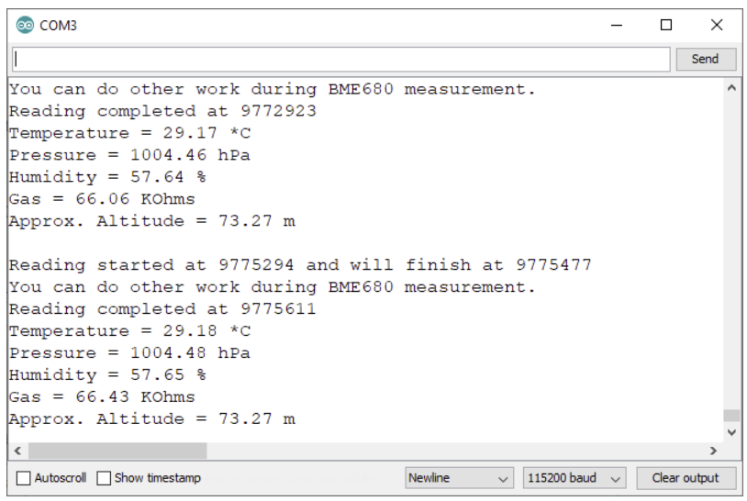This screenshot has height=501, width=747.
Task: Click the Arduino logo icon in title bar
Action: pos(25,26)
